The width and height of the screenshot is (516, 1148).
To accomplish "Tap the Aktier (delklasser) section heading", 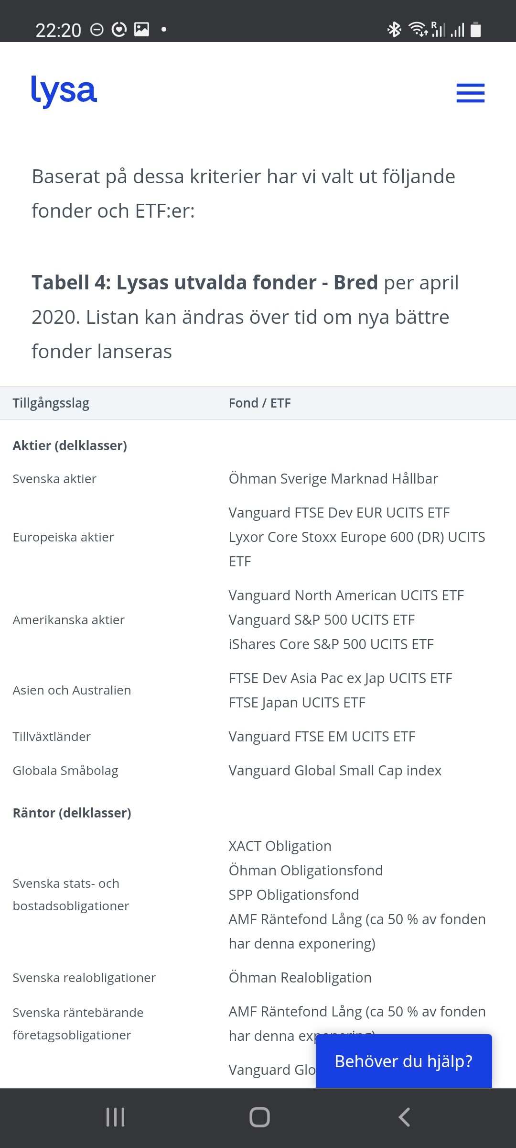I will pyautogui.click(x=70, y=446).
